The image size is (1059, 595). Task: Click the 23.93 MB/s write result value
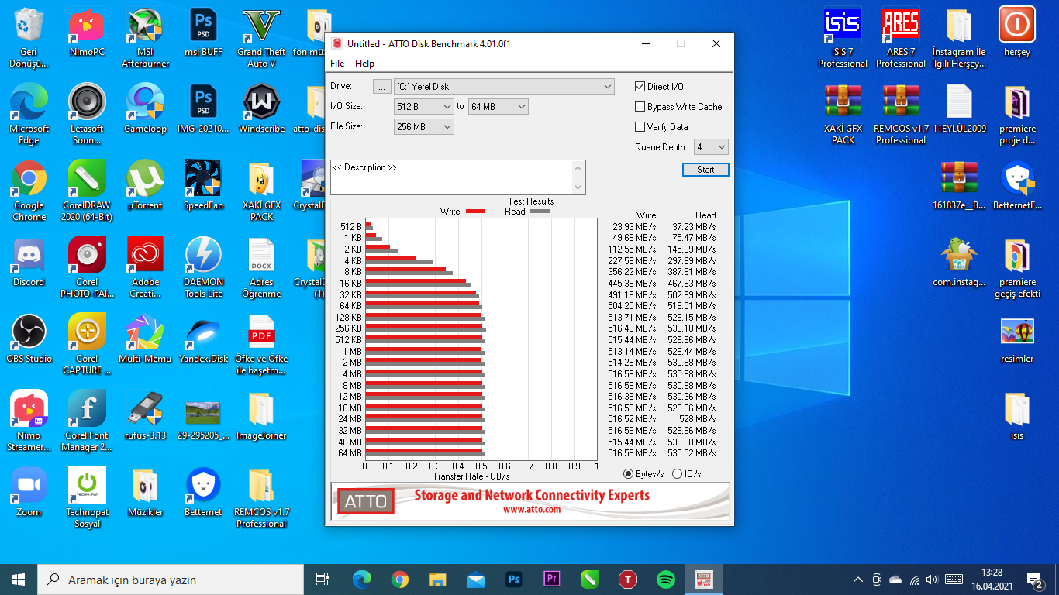point(634,226)
